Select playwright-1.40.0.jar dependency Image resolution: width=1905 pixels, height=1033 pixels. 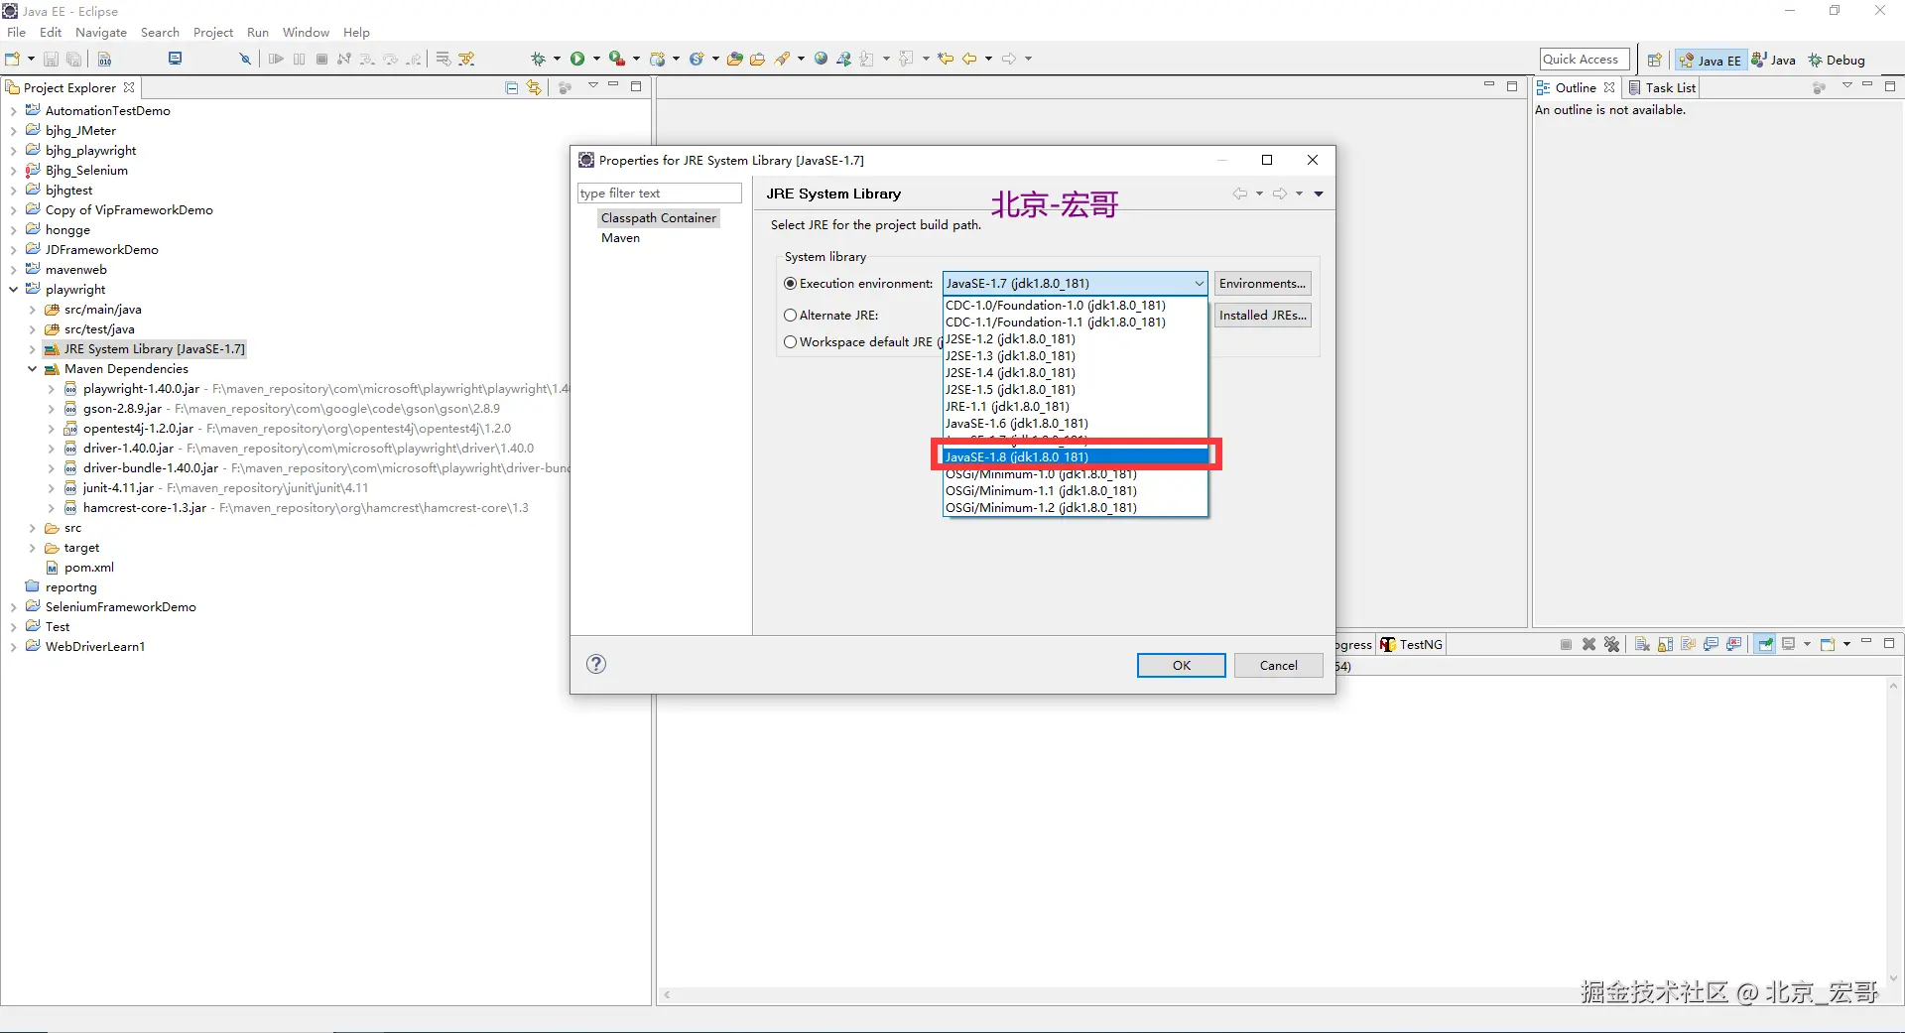(141, 388)
